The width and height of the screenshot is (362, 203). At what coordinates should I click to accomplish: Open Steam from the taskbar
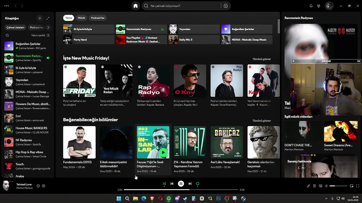(185, 198)
